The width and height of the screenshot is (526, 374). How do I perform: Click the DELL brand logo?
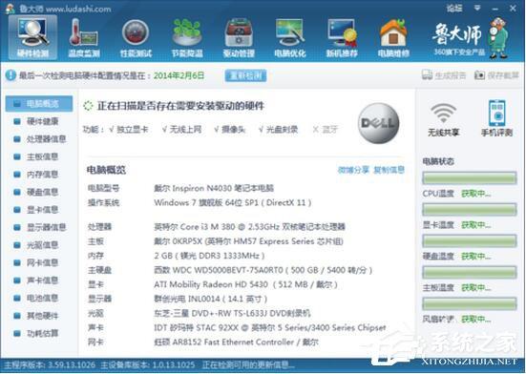(x=379, y=123)
